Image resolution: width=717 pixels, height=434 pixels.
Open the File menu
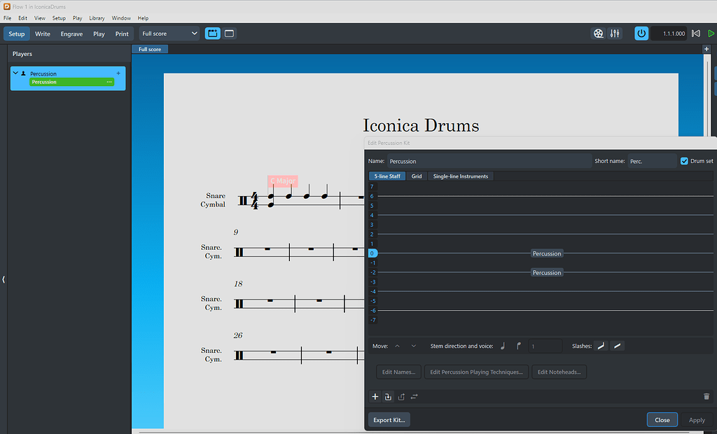pyautogui.click(x=7, y=18)
